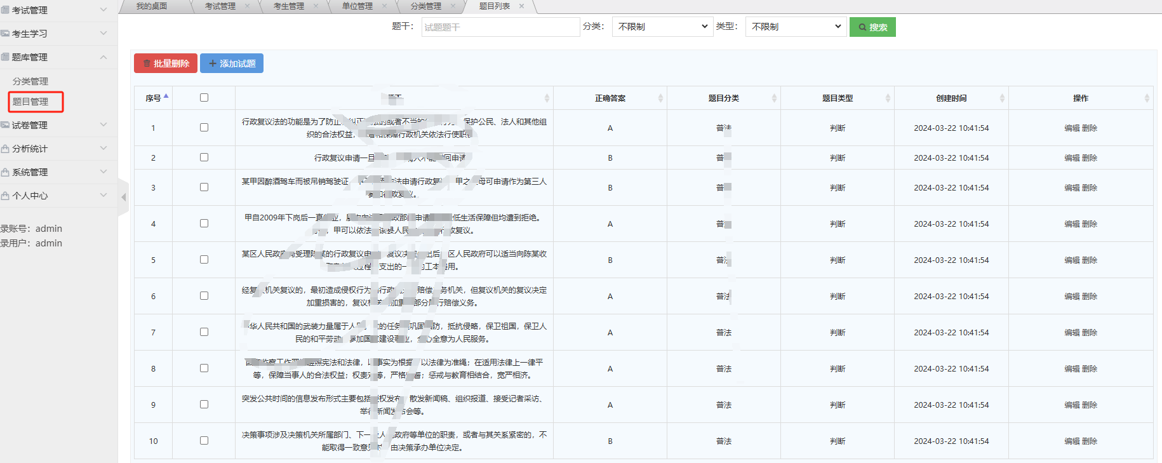Sort the 题目分类 column
This screenshot has width=1162, height=463.
pos(774,98)
